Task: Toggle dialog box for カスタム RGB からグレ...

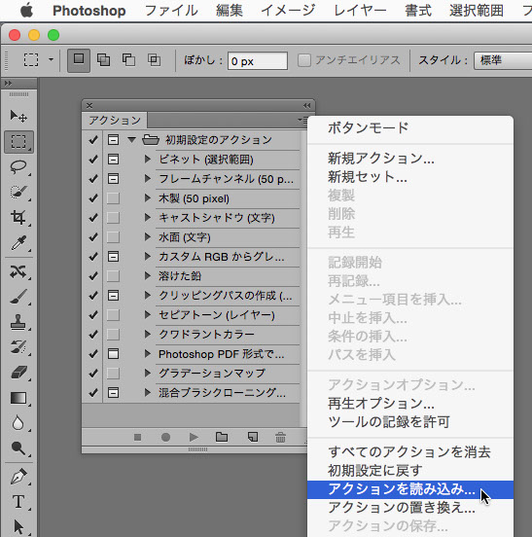Action: point(113,257)
